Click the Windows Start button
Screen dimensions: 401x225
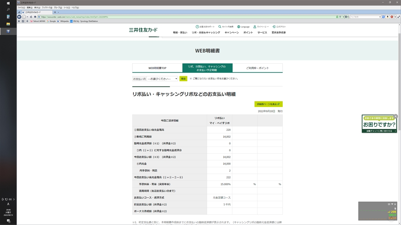(x=8, y=3)
